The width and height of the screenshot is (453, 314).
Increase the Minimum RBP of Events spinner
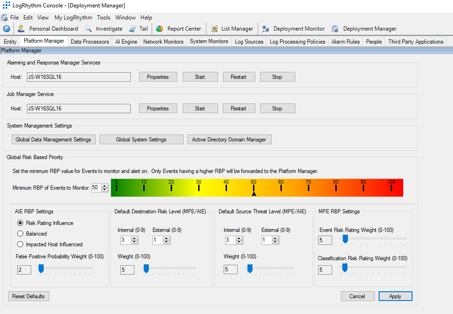point(105,186)
